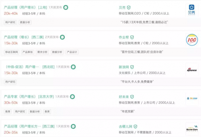Open chat icon for 产品经理（用户增长）[上地] job

tap(66, 7)
